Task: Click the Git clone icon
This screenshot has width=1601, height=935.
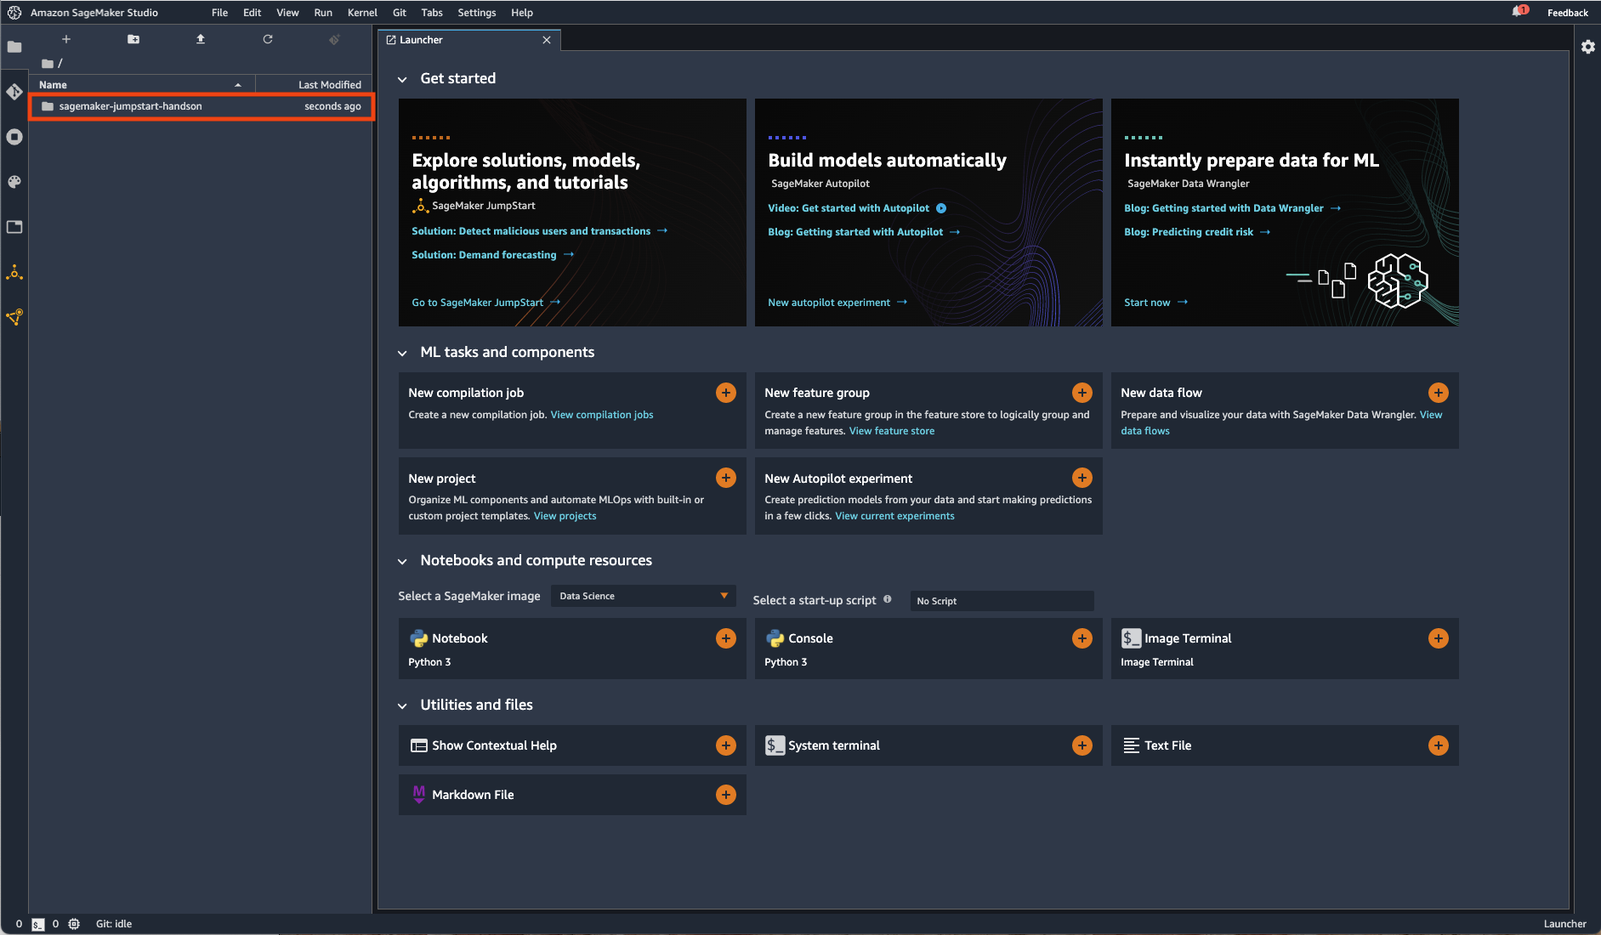Action: tap(335, 39)
